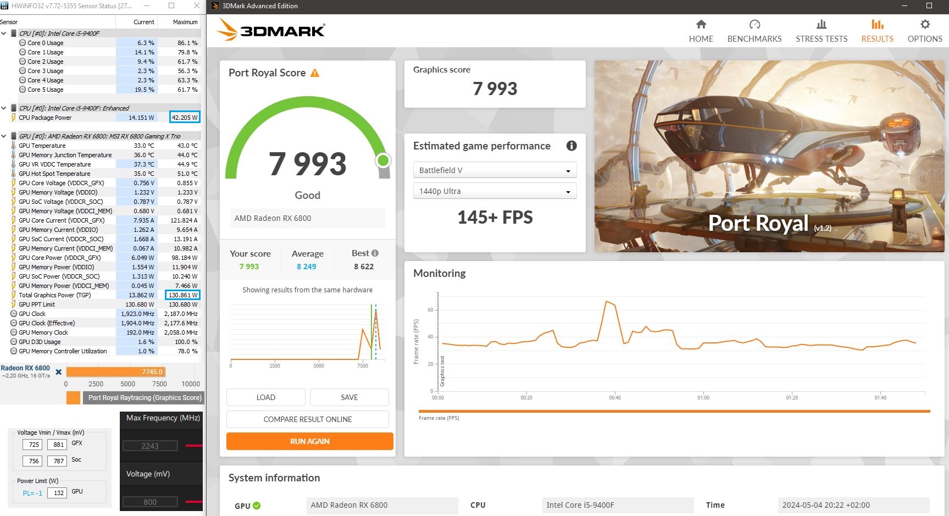
Task: Select the GPU Clock sensor row
Action: click(100, 314)
